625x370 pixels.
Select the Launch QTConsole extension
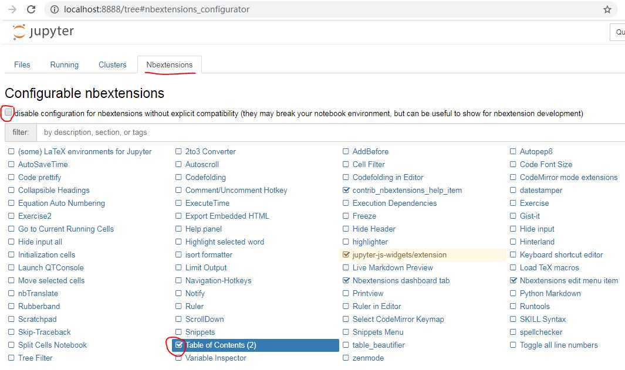[x=50, y=267]
